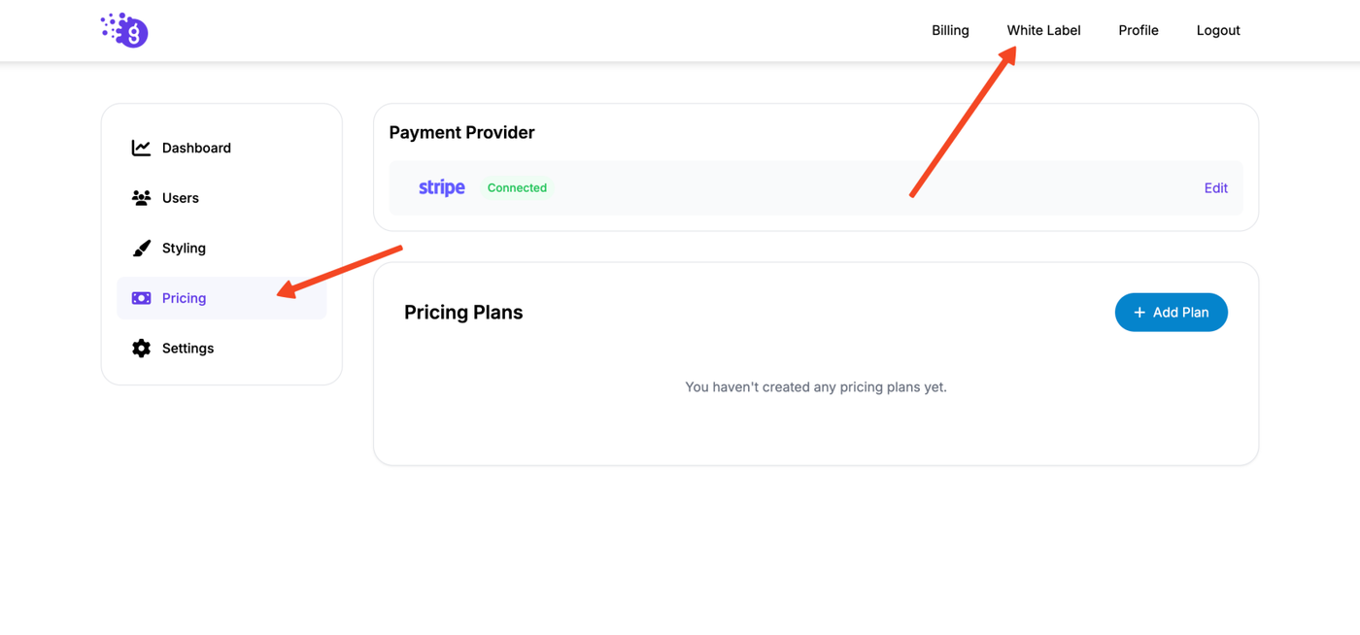The height and width of the screenshot is (635, 1360).
Task: Click the plus icon on Add Plan
Action: (1139, 313)
